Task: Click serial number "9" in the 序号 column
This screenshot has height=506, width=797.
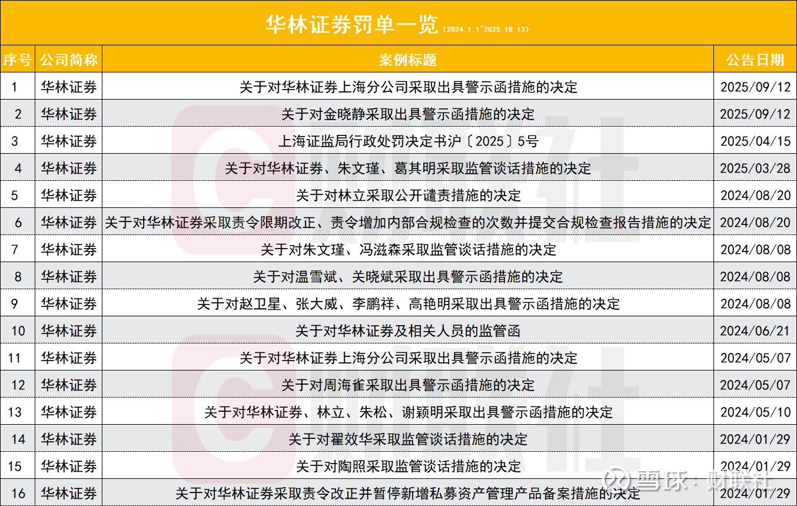Action: pyautogui.click(x=15, y=304)
